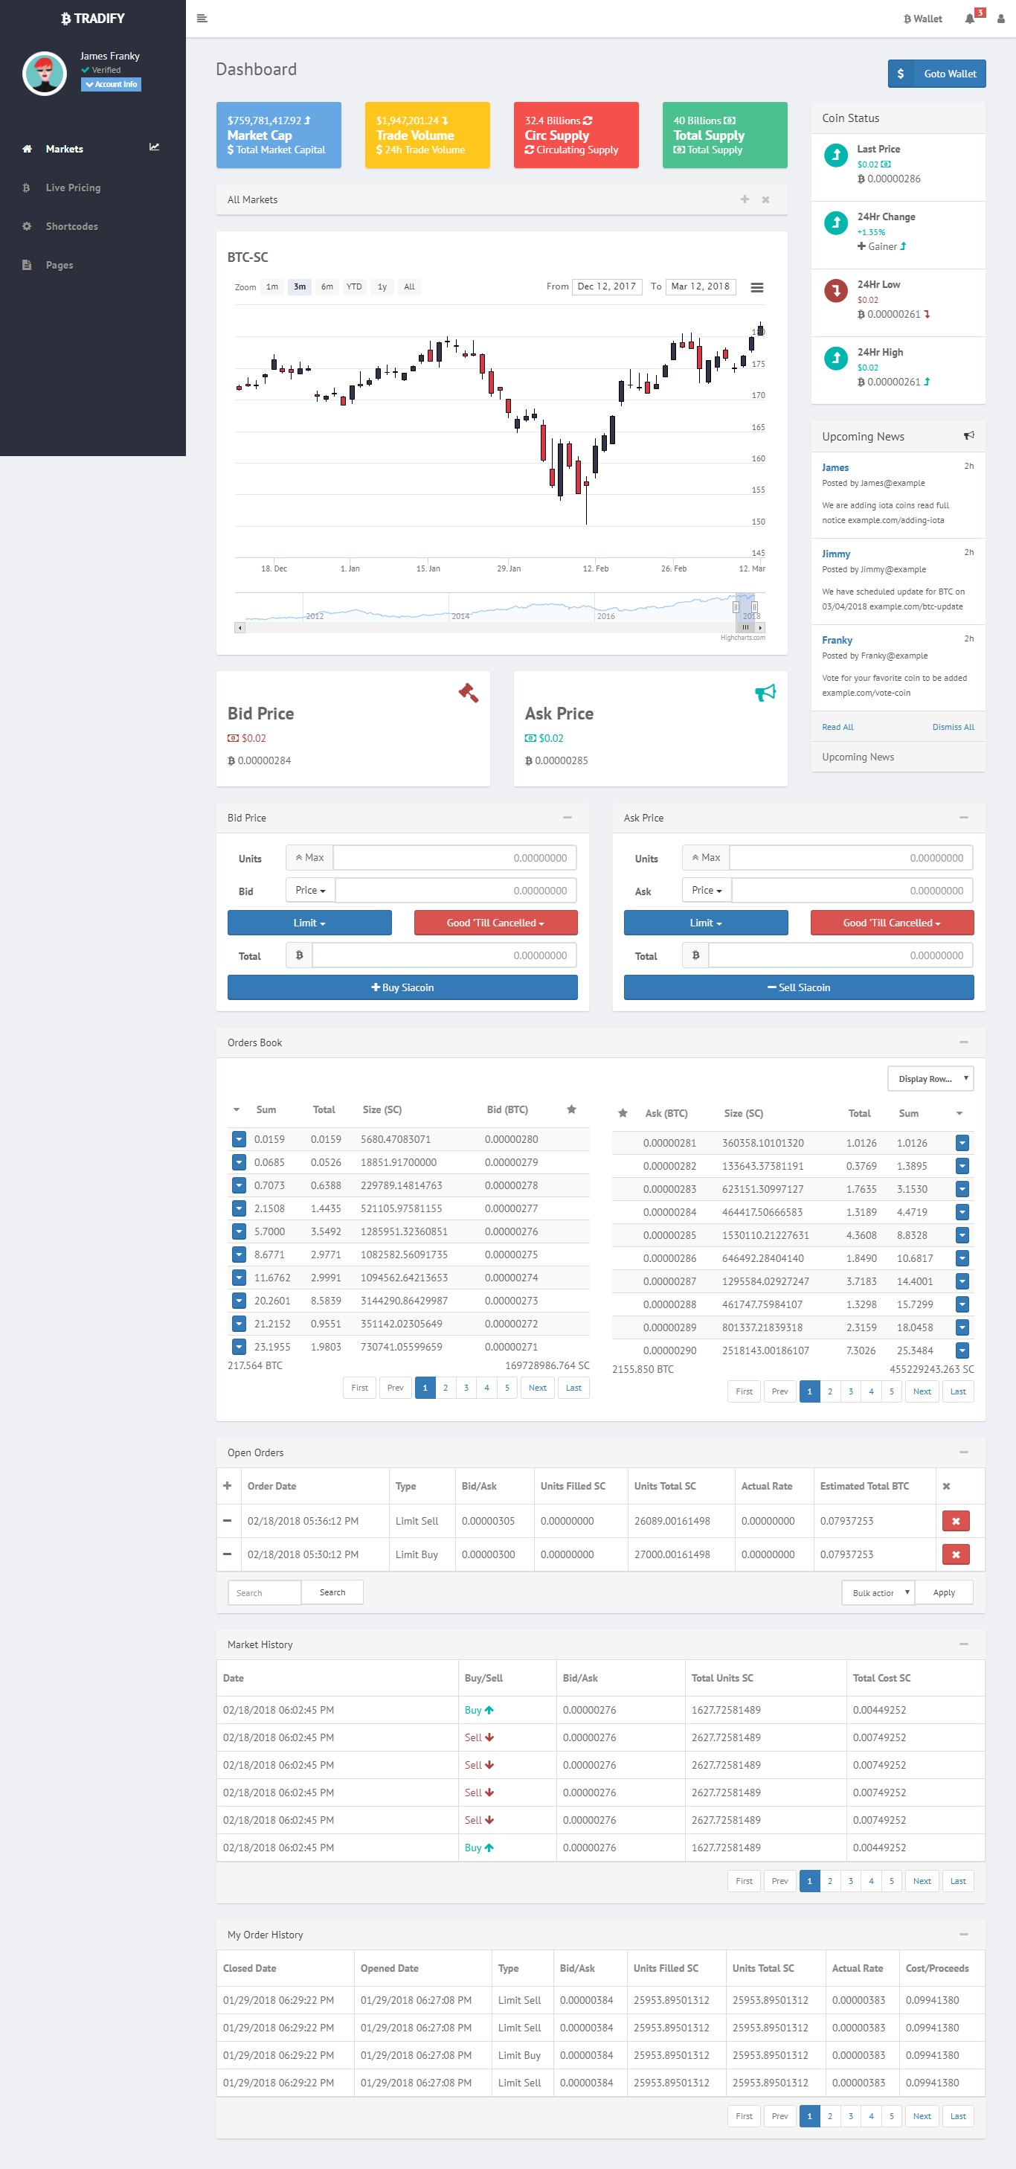Image resolution: width=1016 pixels, height=2169 pixels.
Task: Click the Last Price up-arrow icon
Action: [x=836, y=155]
